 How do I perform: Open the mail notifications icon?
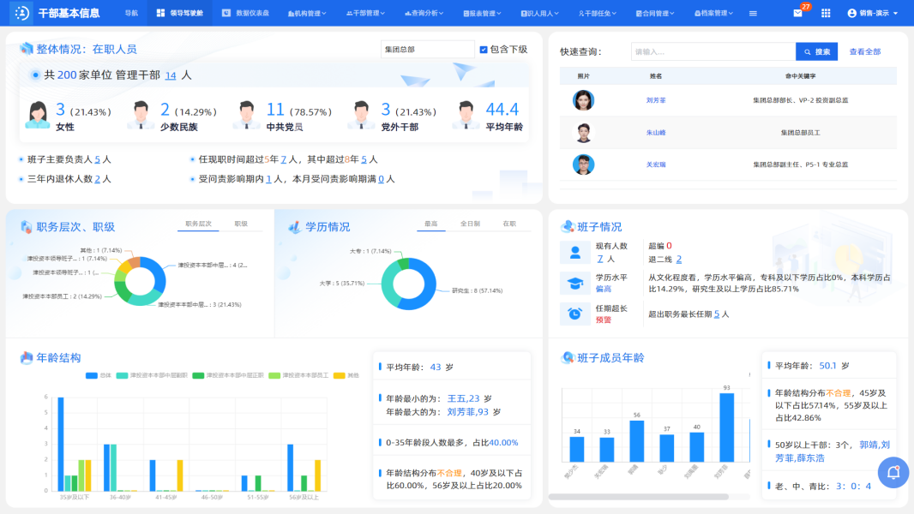pos(798,14)
